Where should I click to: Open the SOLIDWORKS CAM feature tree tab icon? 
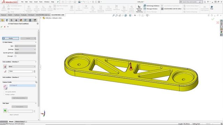pyautogui.click(x=25, y=20)
